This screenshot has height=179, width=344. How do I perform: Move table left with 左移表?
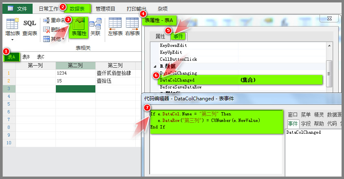pos(115,27)
